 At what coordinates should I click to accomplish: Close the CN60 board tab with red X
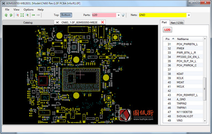(102, 22)
